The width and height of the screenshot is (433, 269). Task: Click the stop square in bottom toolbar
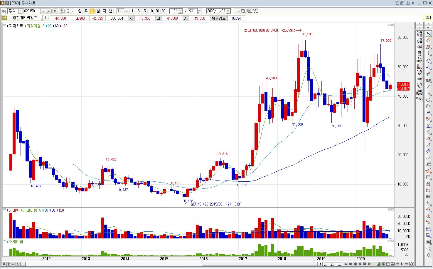point(364,264)
